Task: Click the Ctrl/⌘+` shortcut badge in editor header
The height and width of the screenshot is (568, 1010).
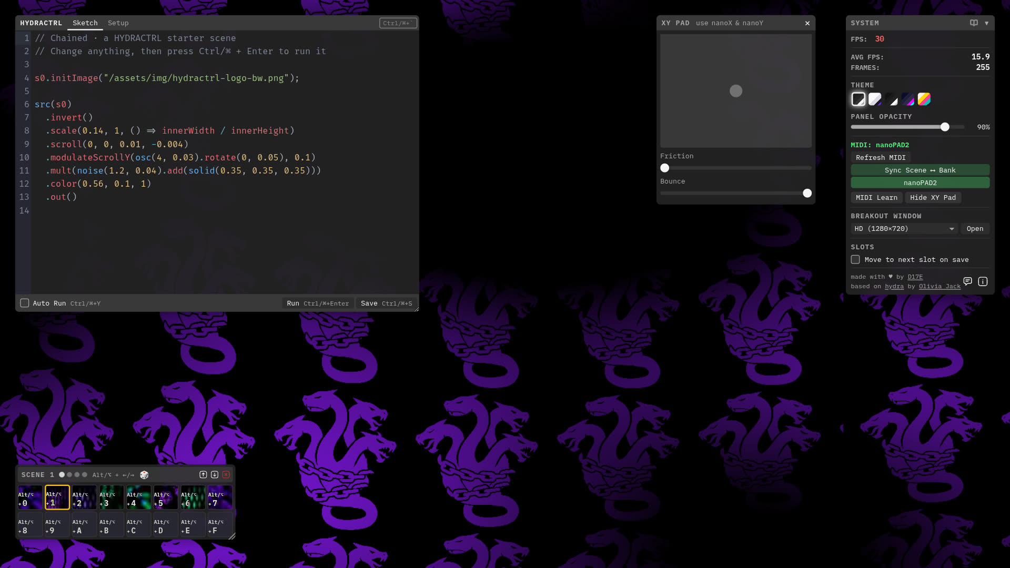Action: pyautogui.click(x=398, y=23)
